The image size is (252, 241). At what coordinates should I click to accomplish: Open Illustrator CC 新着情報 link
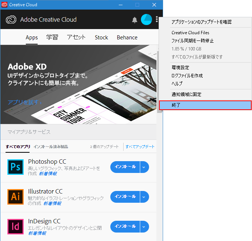(52, 203)
